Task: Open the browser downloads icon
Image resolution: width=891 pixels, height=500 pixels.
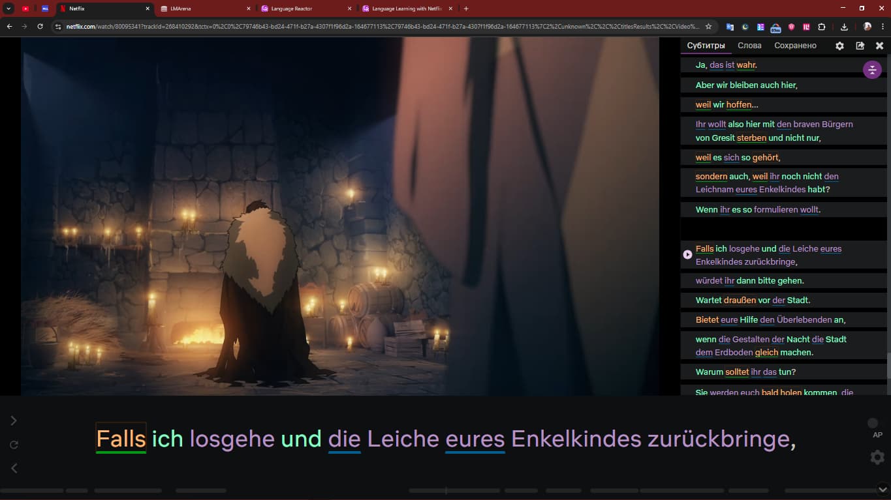Action: pos(844,27)
